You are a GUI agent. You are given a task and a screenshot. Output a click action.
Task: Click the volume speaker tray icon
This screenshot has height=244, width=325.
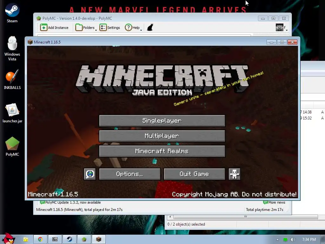pyautogui.click(x=293, y=240)
